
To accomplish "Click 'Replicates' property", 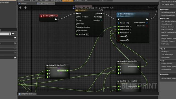I will coord(165,35).
